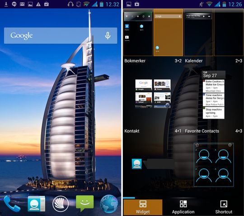This screenshot has width=244, height=216.
Task: Open the Contacts app in dock
Action: pyautogui.click(x=37, y=204)
